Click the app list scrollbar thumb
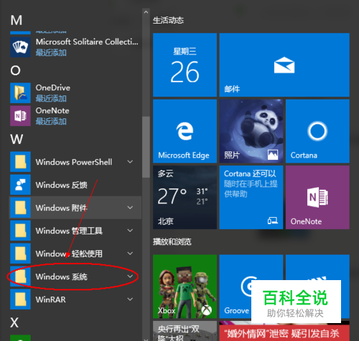Image resolution: width=359 pixels, height=341 pixels. click(146, 147)
